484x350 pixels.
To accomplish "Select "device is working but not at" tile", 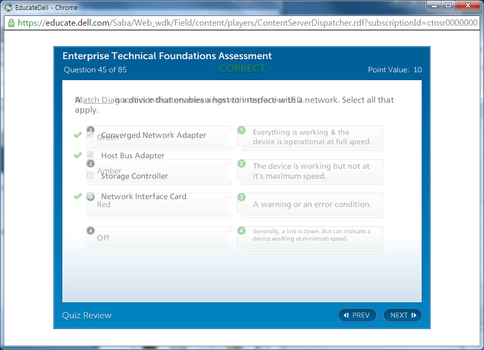I will (311, 171).
